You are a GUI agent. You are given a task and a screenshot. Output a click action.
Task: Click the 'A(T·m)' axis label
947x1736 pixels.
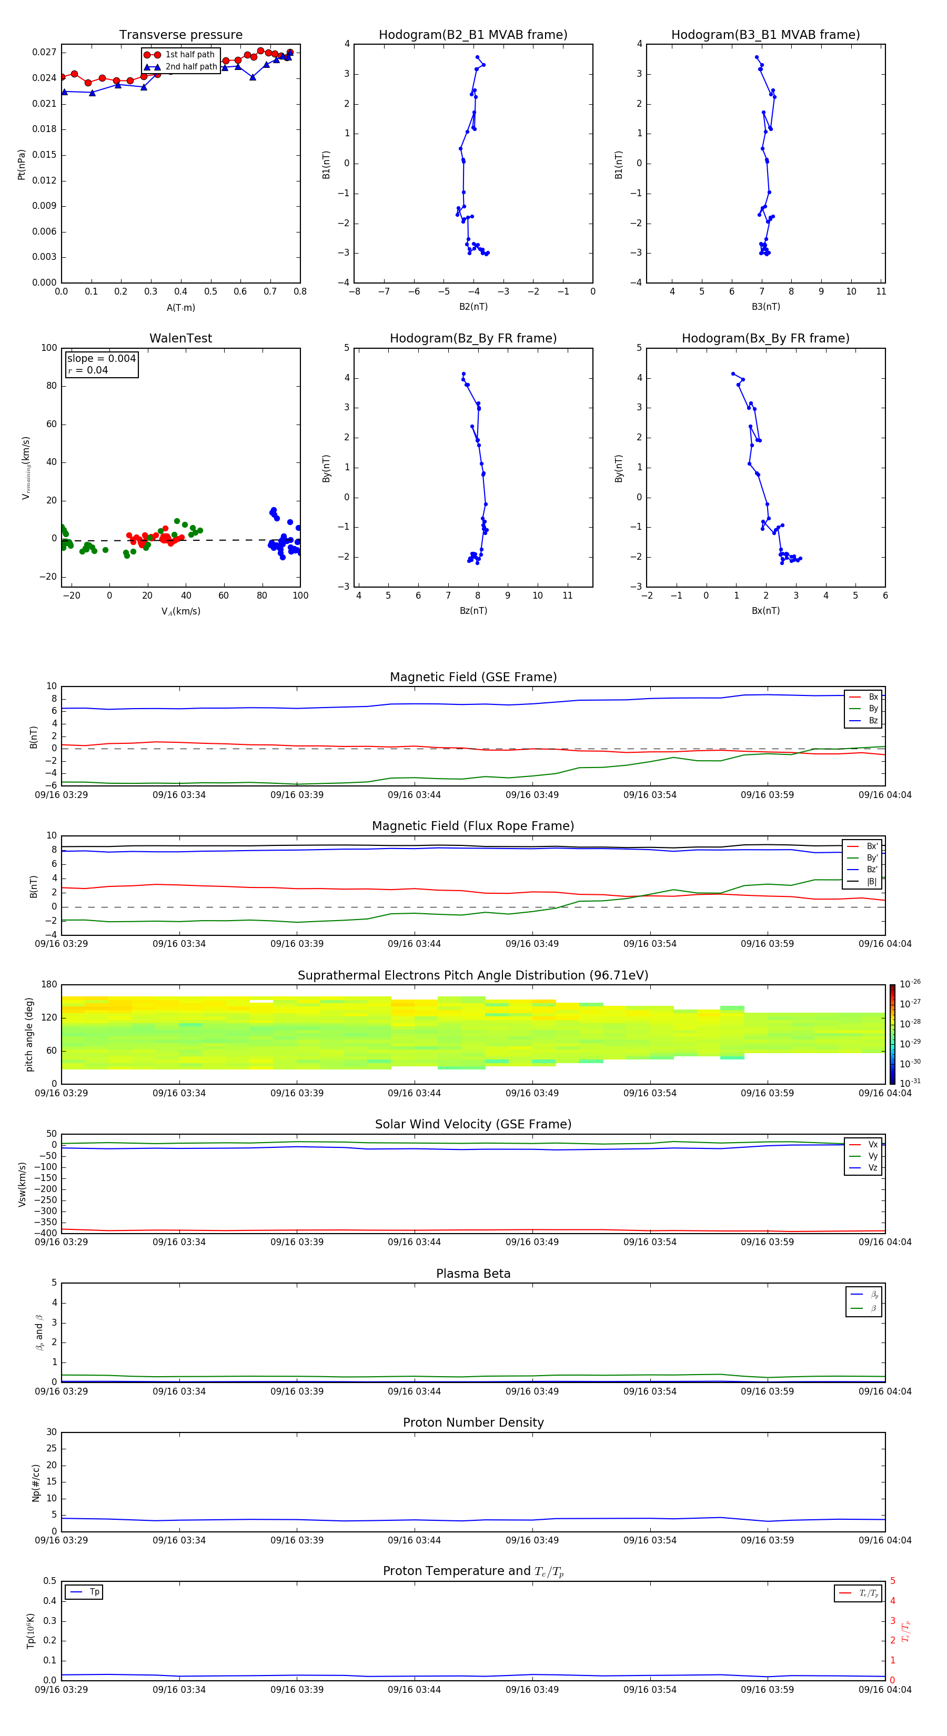point(180,308)
